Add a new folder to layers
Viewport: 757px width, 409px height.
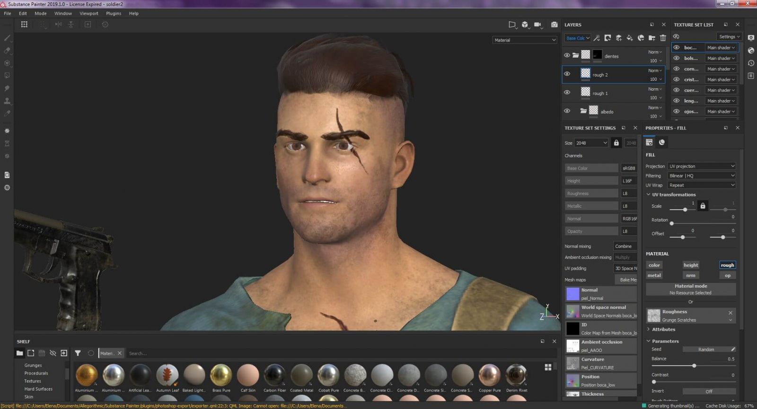652,38
